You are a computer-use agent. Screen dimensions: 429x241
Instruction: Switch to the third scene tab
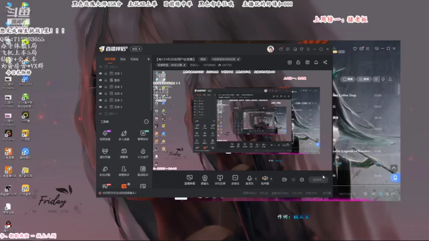pos(135,59)
